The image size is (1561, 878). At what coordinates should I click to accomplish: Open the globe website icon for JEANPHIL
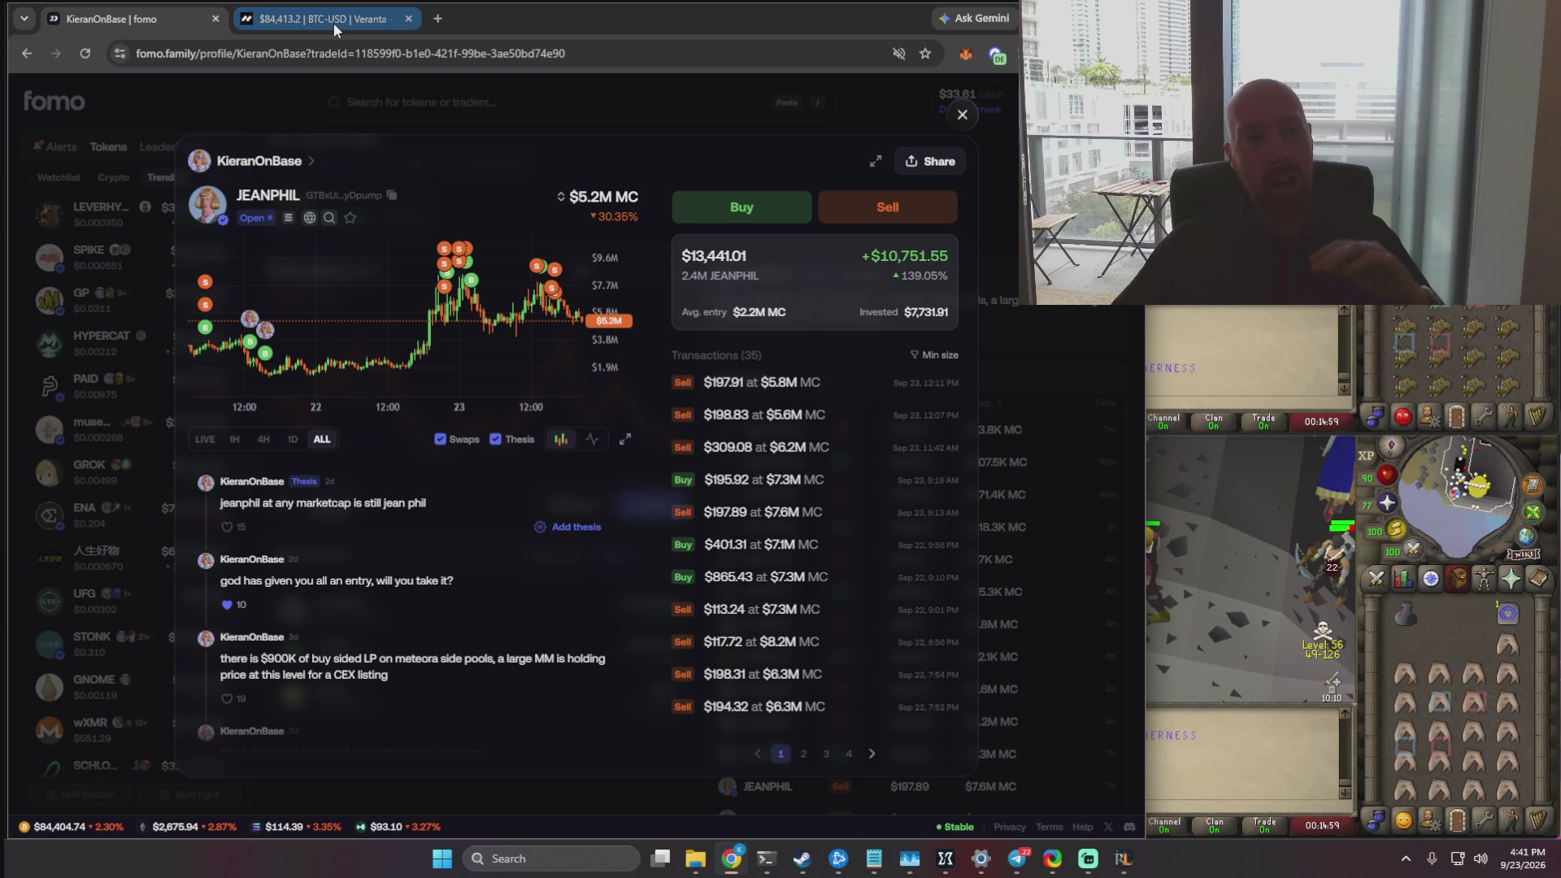[310, 218]
